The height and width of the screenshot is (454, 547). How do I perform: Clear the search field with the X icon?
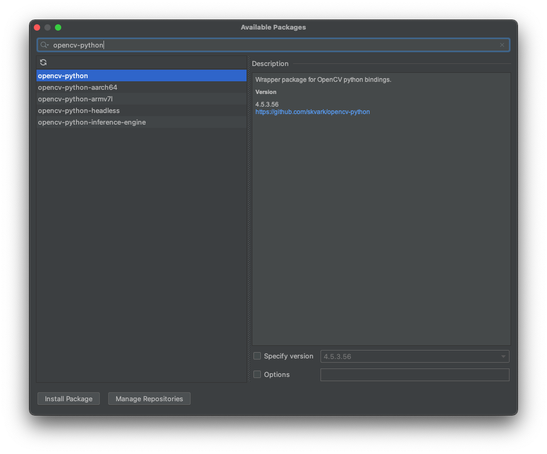(x=502, y=45)
